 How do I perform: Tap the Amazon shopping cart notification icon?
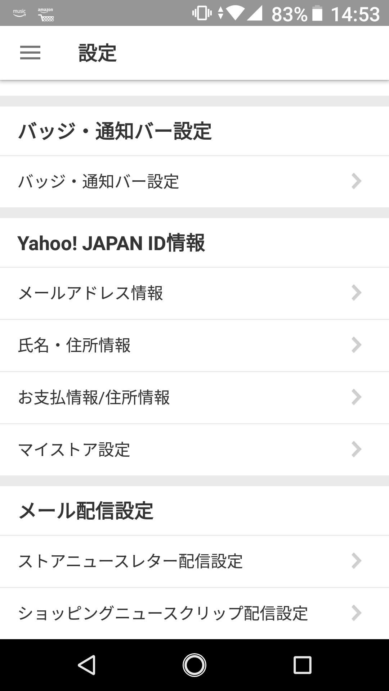coord(46,14)
